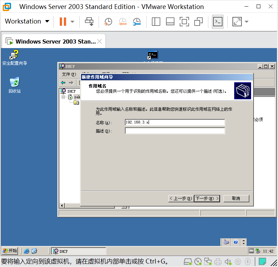Cancel the New Scope Wizard
The width and height of the screenshot is (278, 267).
pyautogui.click(x=236, y=199)
